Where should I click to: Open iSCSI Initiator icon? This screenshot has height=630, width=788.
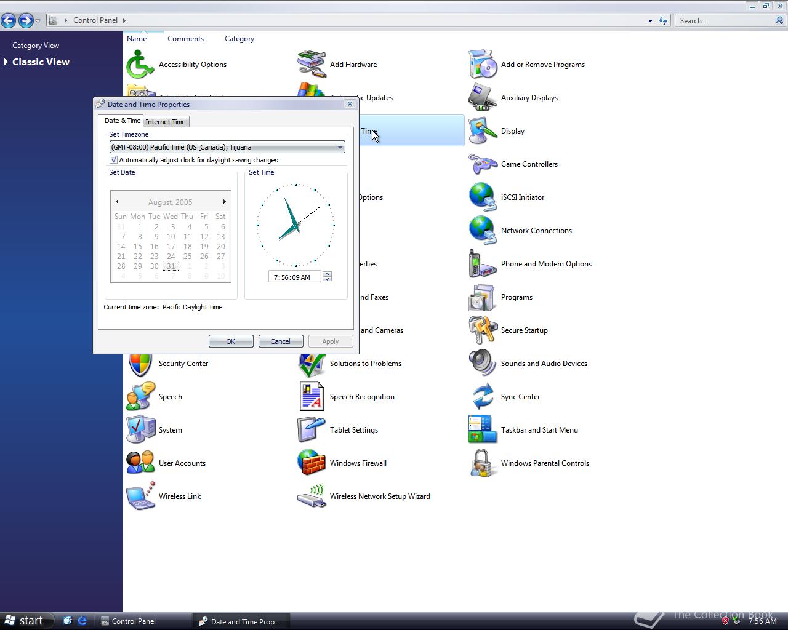coord(483,197)
